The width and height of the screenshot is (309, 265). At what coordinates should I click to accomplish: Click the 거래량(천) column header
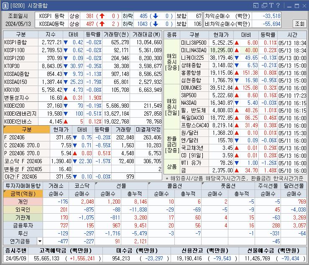coord(116,35)
